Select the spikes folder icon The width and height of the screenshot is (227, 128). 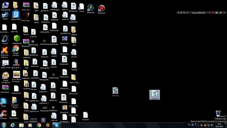click(36, 18)
